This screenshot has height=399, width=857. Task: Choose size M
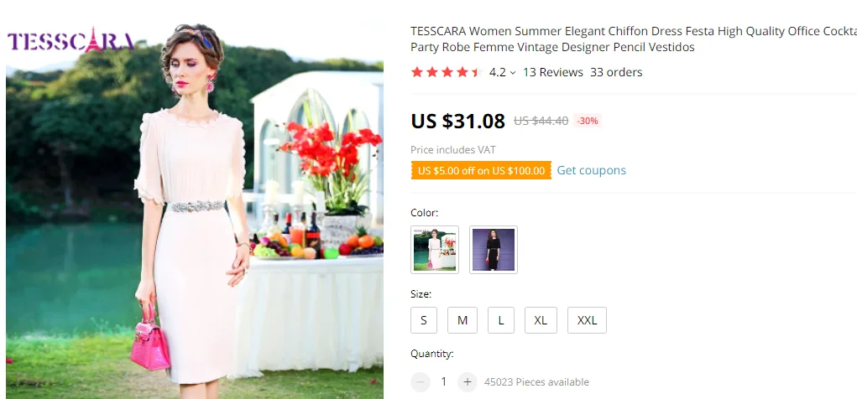tap(462, 320)
